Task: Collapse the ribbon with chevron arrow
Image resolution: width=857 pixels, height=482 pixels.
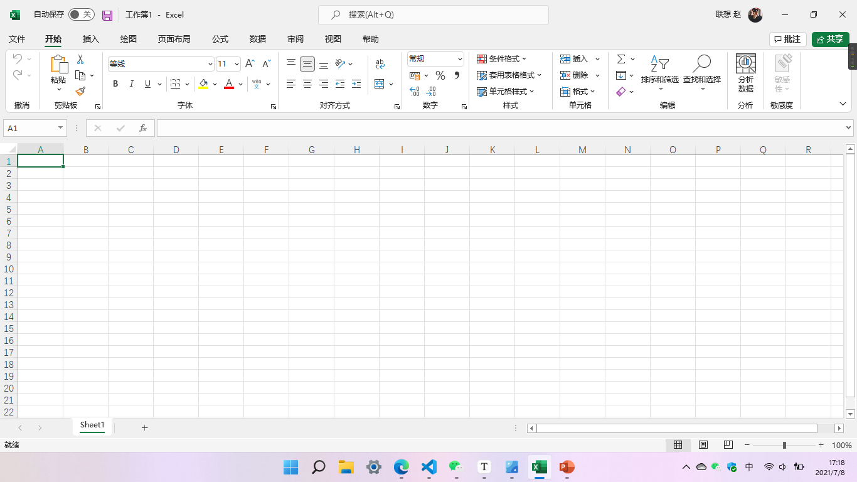Action: [843, 104]
